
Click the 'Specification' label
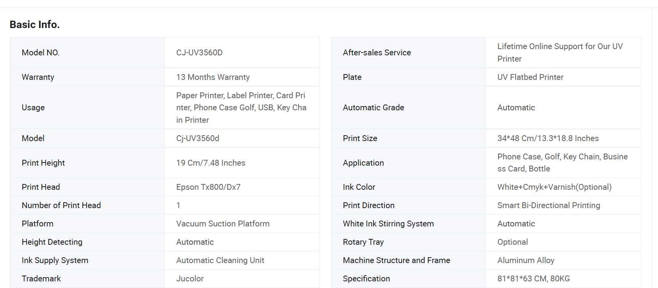pos(366,279)
